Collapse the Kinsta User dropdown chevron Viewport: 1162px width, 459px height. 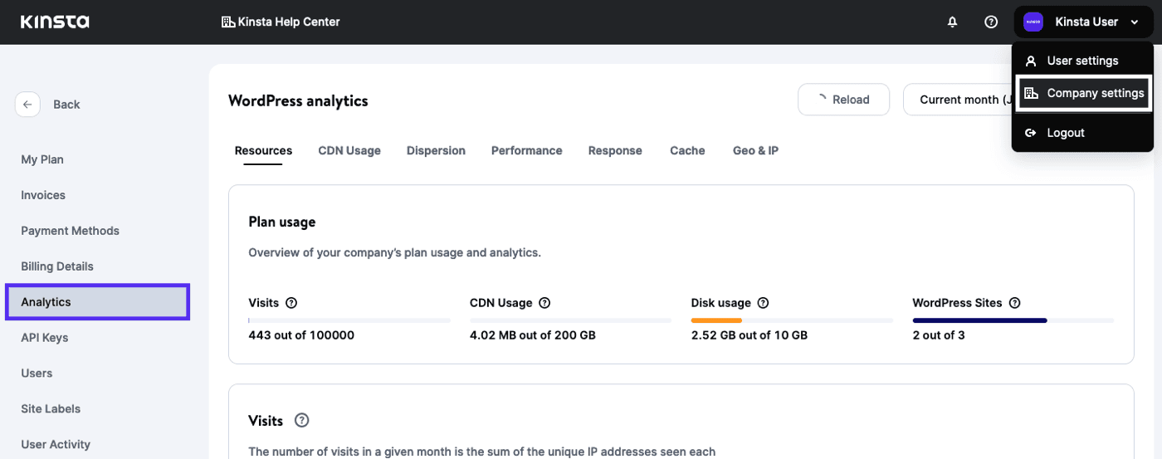tap(1135, 22)
